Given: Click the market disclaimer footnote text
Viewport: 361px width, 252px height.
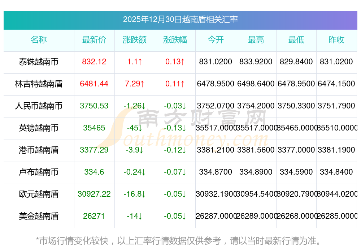Looking at the screenshot, I should click(x=178, y=240).
